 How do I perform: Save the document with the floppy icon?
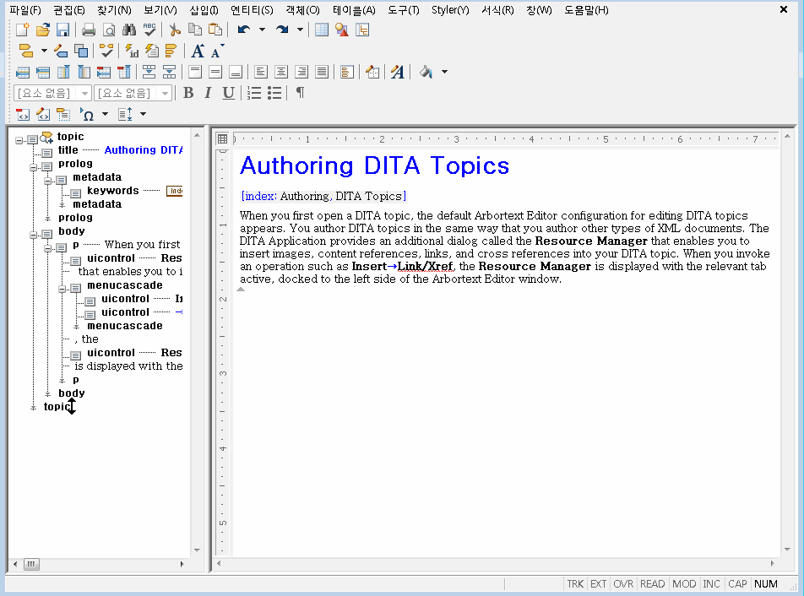(x=62, y=30)
